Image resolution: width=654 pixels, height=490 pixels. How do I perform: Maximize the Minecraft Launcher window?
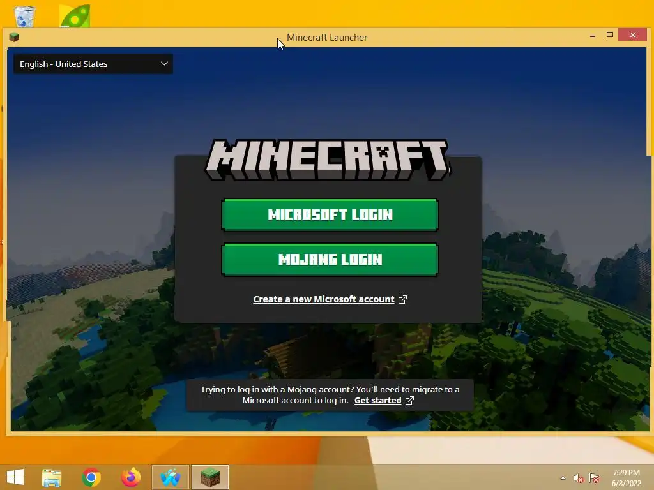click(x=610, y=35)
